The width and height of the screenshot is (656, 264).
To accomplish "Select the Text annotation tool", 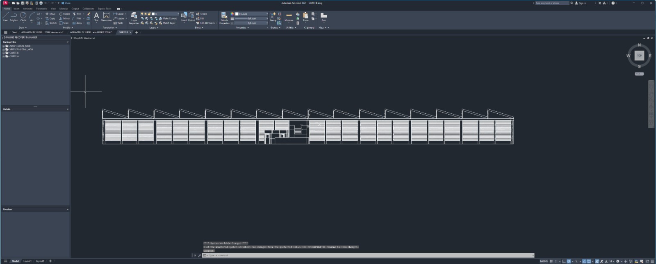I will [96, 16].
